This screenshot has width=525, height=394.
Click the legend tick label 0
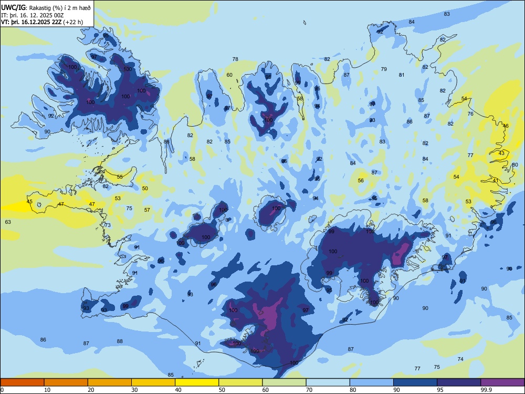2,390
